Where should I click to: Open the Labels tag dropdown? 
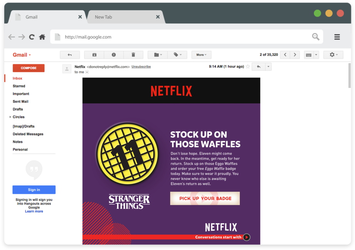(x=177, y=55)
